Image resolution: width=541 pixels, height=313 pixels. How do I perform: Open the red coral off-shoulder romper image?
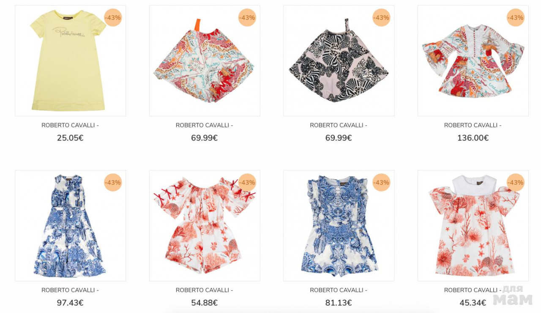coord(205,225)
